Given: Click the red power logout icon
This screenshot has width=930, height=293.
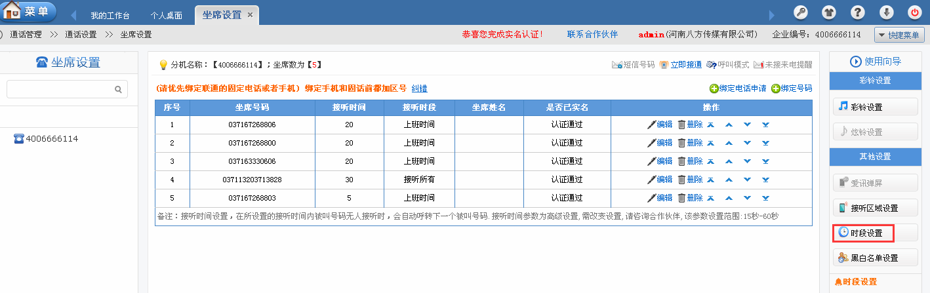Looking at the screenshot, I should tap(914, 12).
